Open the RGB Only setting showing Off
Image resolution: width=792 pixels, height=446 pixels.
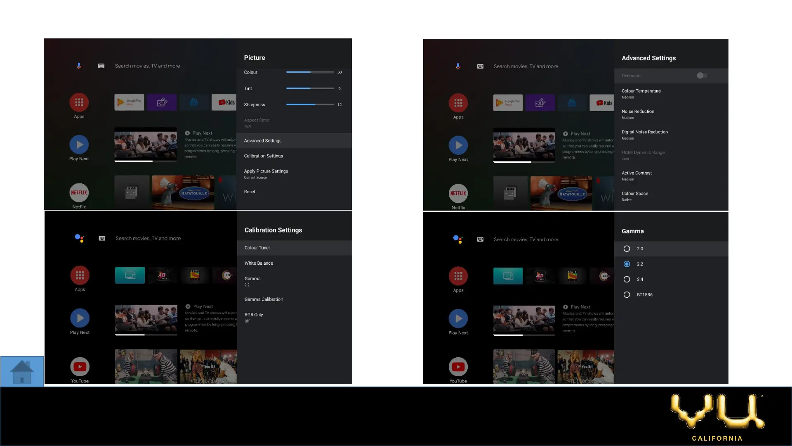pos(254,317)
